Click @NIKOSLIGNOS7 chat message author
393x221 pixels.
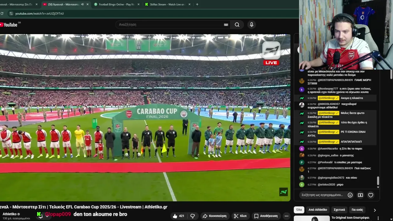pyautogui.click(x=329, y=104)
